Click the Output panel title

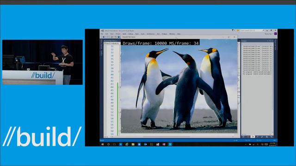(245, 41)
